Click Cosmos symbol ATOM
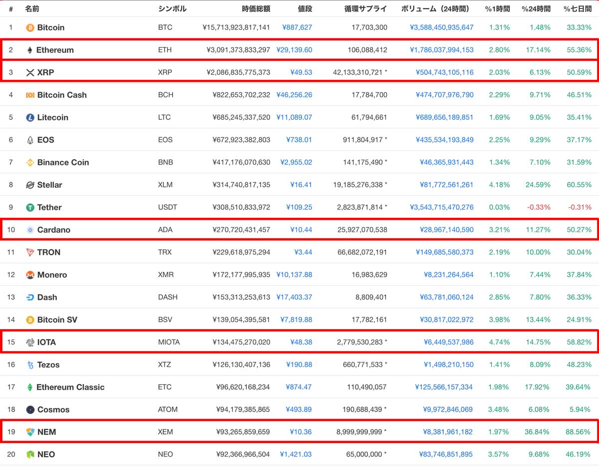This screenshot has height=467, width=599. 168,410
